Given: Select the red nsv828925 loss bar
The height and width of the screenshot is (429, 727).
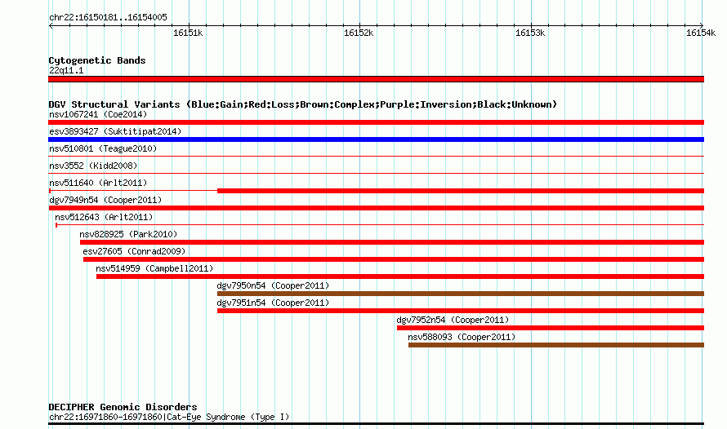Looking at the screenshot, I should coord(392,242).
